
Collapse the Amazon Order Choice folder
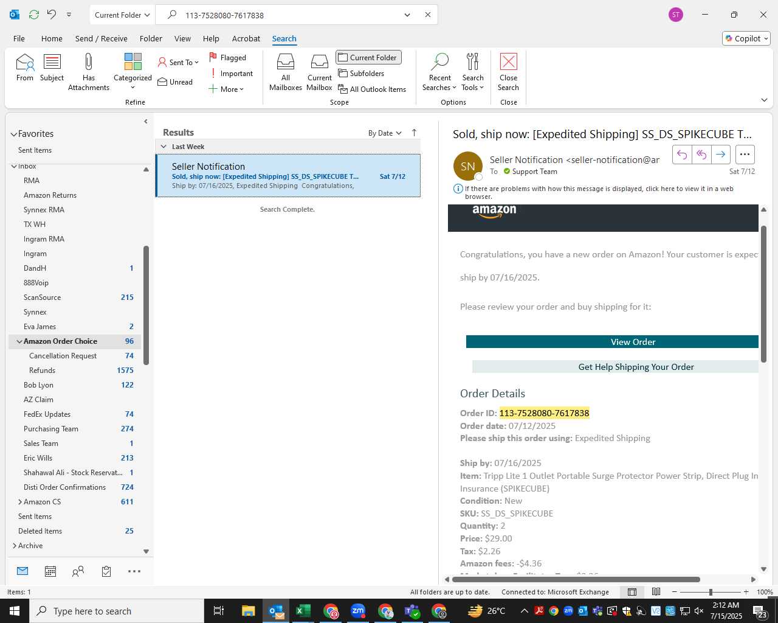tap(19, 341)
